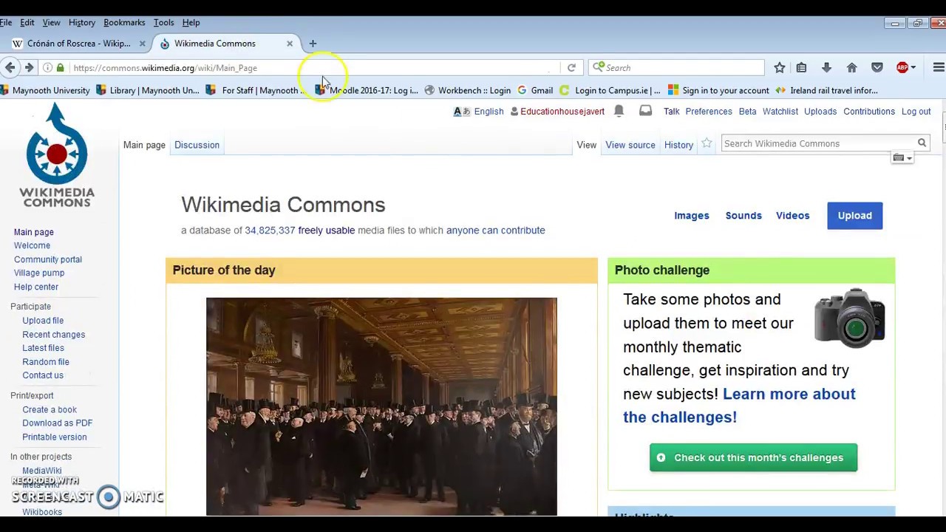Open the View menu in menu bar
The height and width of the screenshot is (532, 946).
point(51,22)
